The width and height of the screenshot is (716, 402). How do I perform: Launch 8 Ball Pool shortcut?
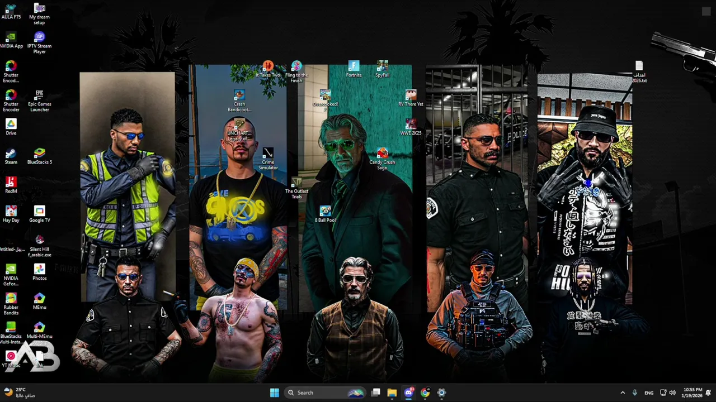(325, 214)
